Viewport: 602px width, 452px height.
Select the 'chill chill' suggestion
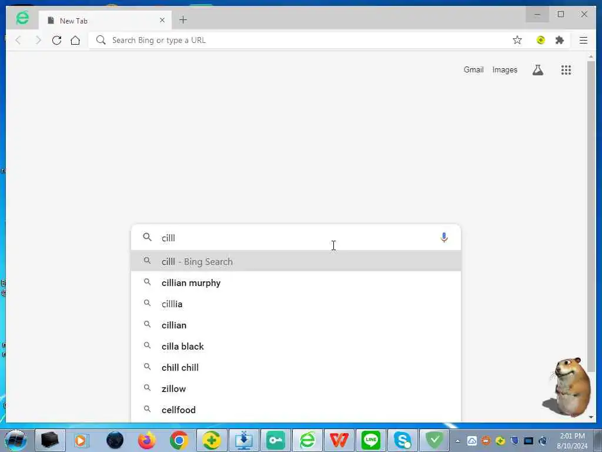coord(296,367)
